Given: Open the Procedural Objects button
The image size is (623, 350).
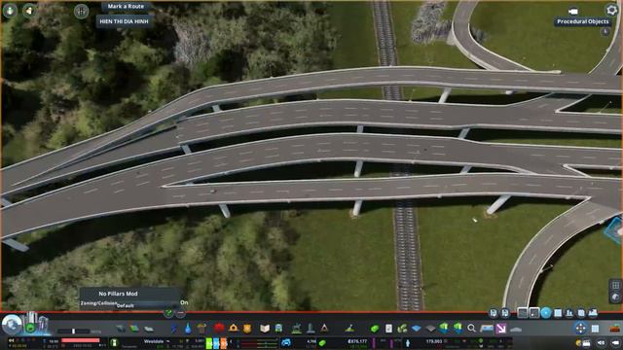Looking at the screenshot, I should (x=582, y=21).
